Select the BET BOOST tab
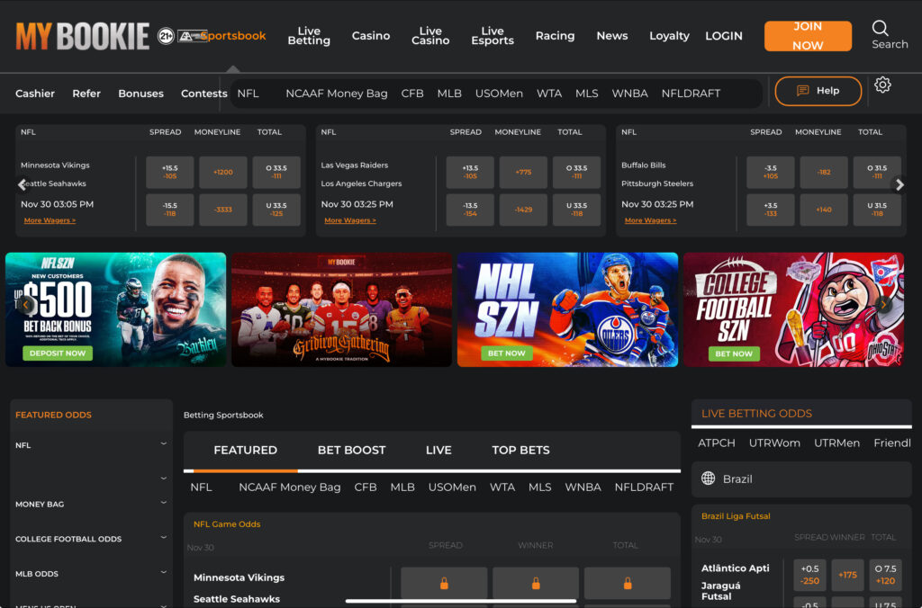Image resolution: width=922 pixels, height=608 pixels. [351, 450]
